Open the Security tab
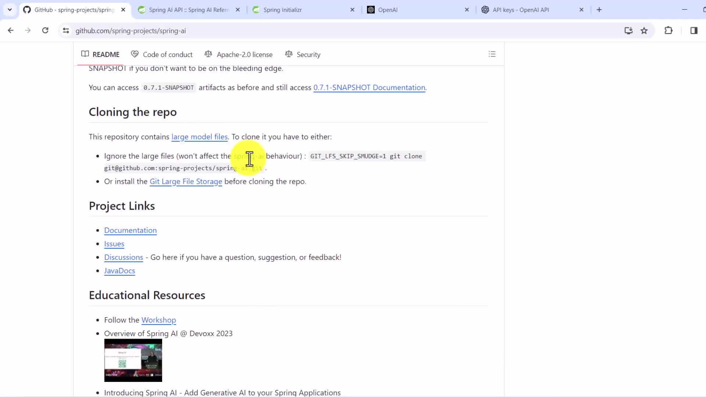706x397 pixels. coord(303,54)
